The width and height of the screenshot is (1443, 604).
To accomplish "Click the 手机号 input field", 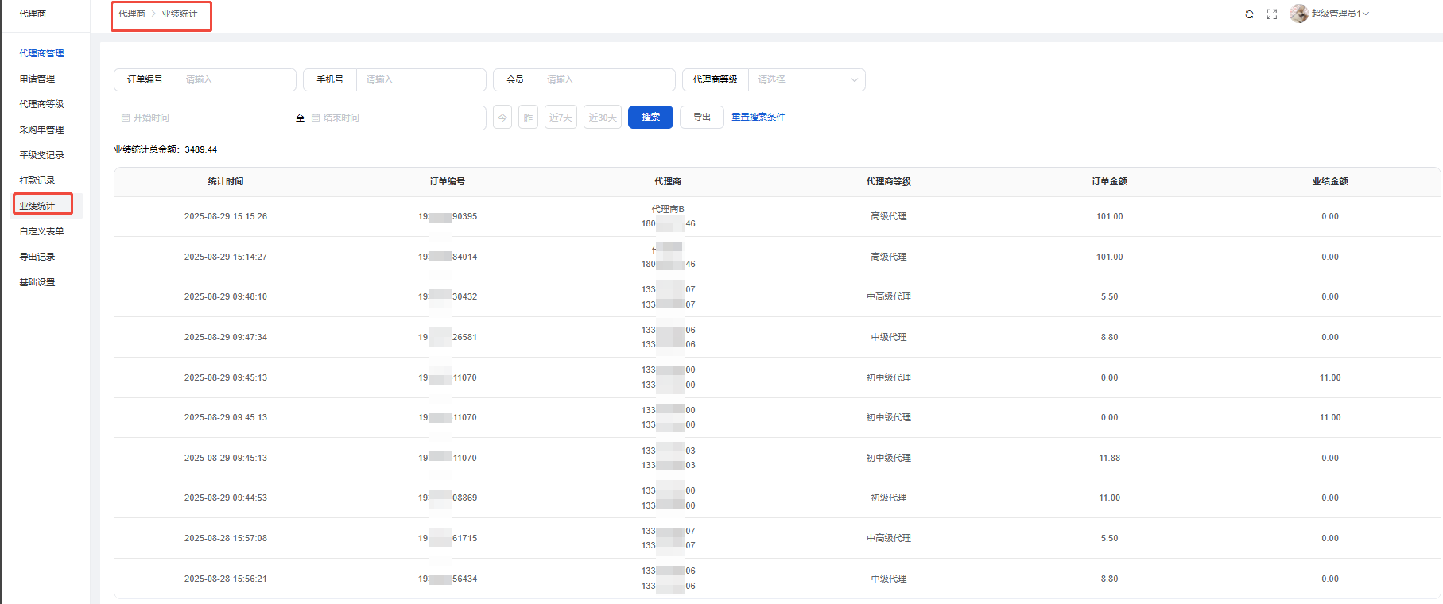I will pos(421,79).
